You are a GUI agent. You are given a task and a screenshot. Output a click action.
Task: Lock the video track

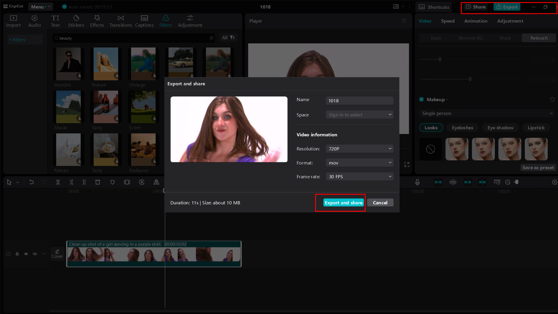(x=17, y=253)
